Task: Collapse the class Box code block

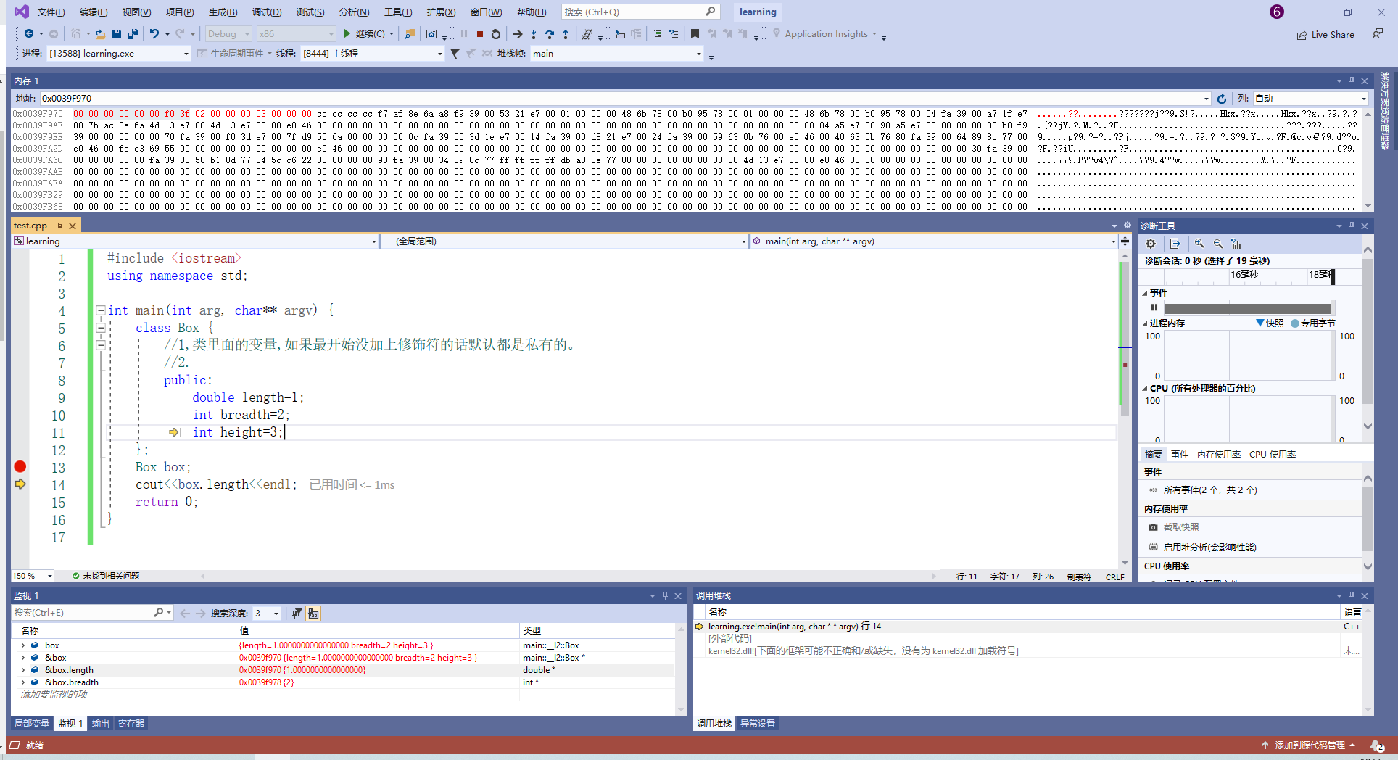Action: pos(101,328)
